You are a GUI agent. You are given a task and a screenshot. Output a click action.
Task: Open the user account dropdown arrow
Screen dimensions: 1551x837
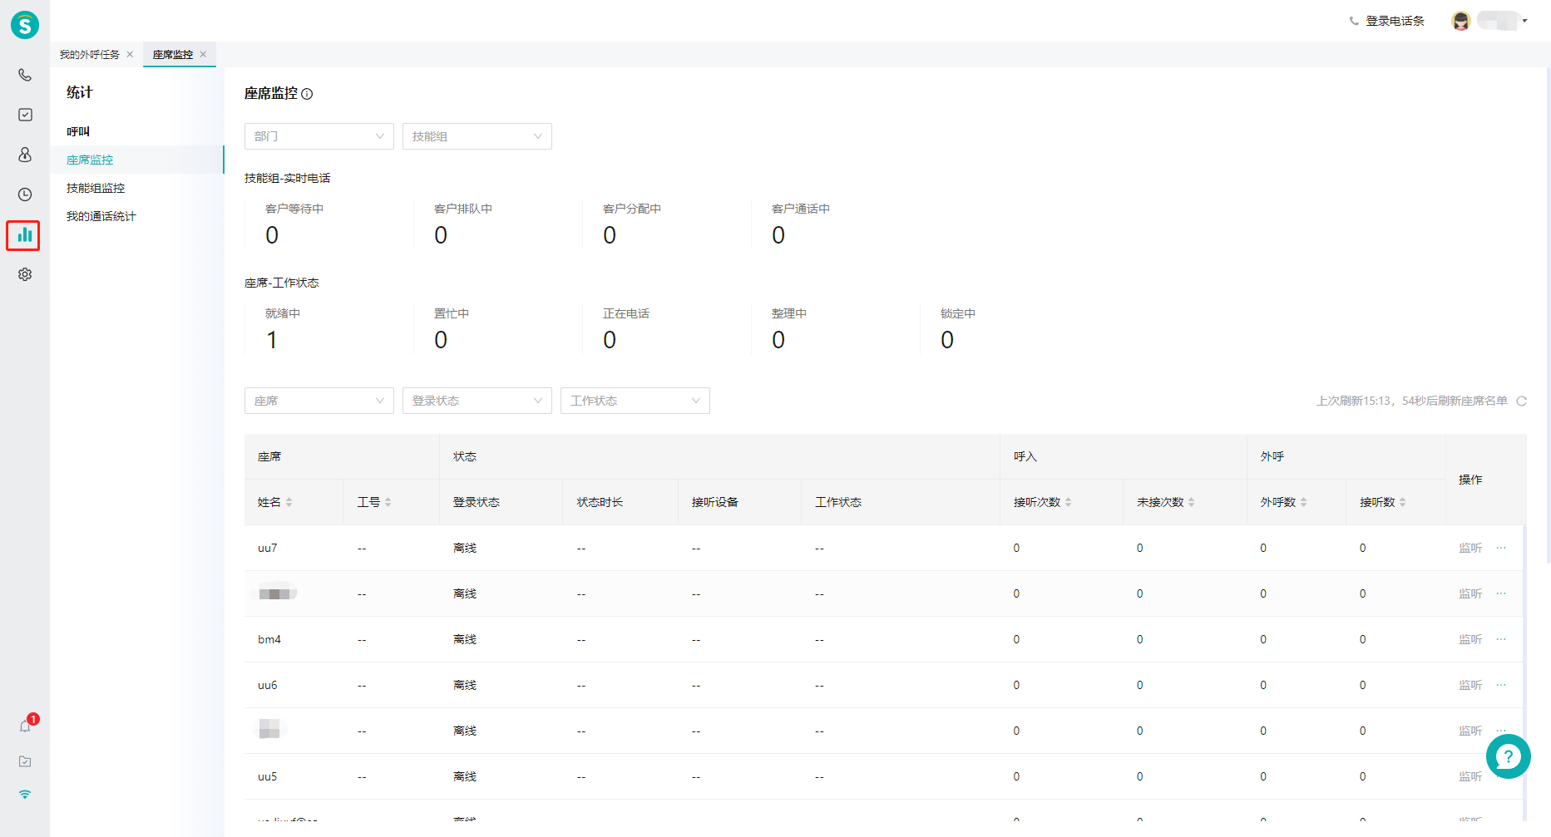(x=1524, y=21)
